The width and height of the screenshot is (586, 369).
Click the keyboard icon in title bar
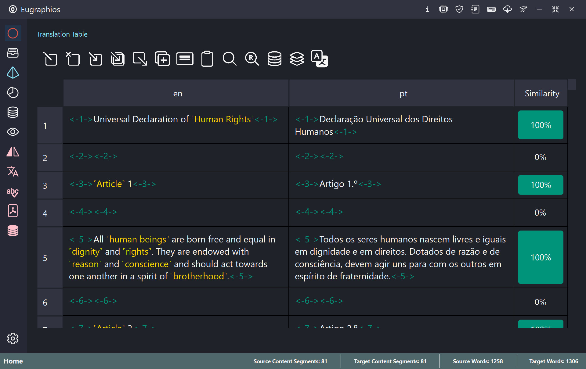491,9
